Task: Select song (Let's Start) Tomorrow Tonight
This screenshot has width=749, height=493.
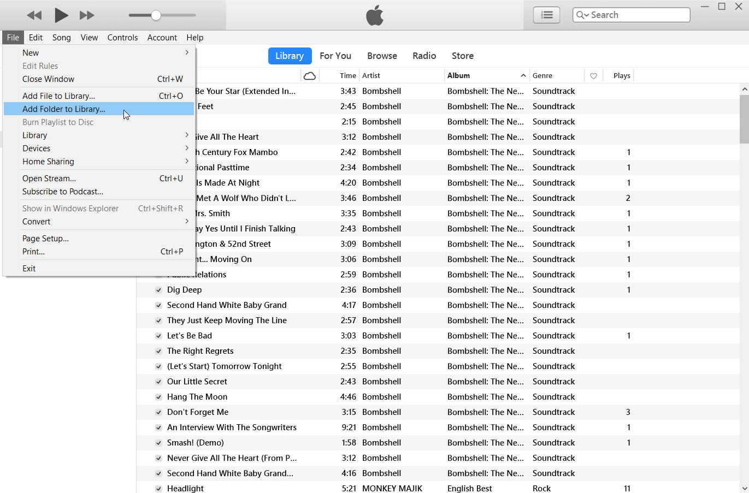Action: 224,366
